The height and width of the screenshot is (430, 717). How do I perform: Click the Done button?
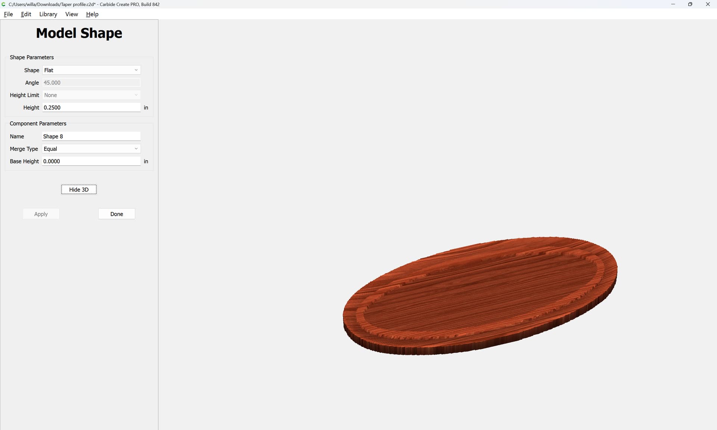117,214
